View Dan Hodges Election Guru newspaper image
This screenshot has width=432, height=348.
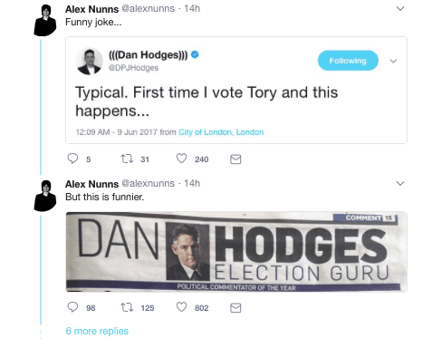[236, 252]
